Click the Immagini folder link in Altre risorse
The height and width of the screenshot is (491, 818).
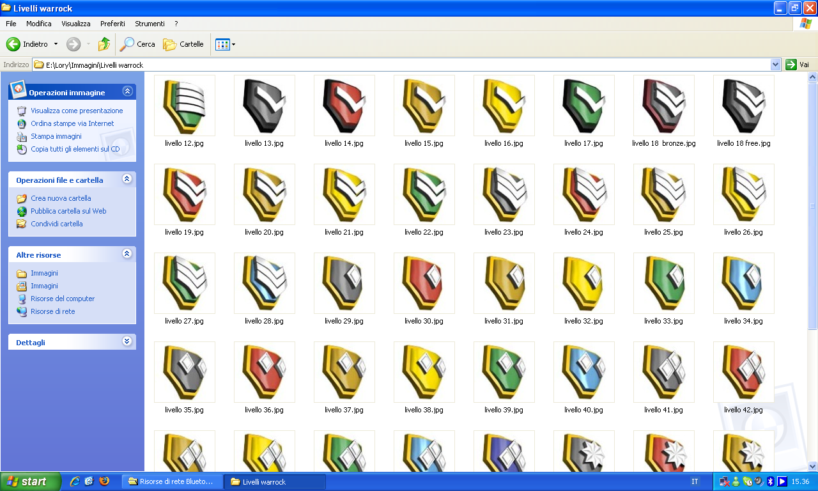[x=44, y=273]
